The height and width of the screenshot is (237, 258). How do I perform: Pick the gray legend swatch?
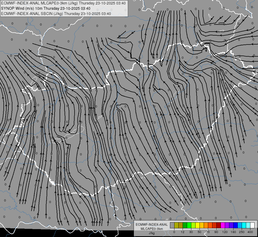[172, 225]
